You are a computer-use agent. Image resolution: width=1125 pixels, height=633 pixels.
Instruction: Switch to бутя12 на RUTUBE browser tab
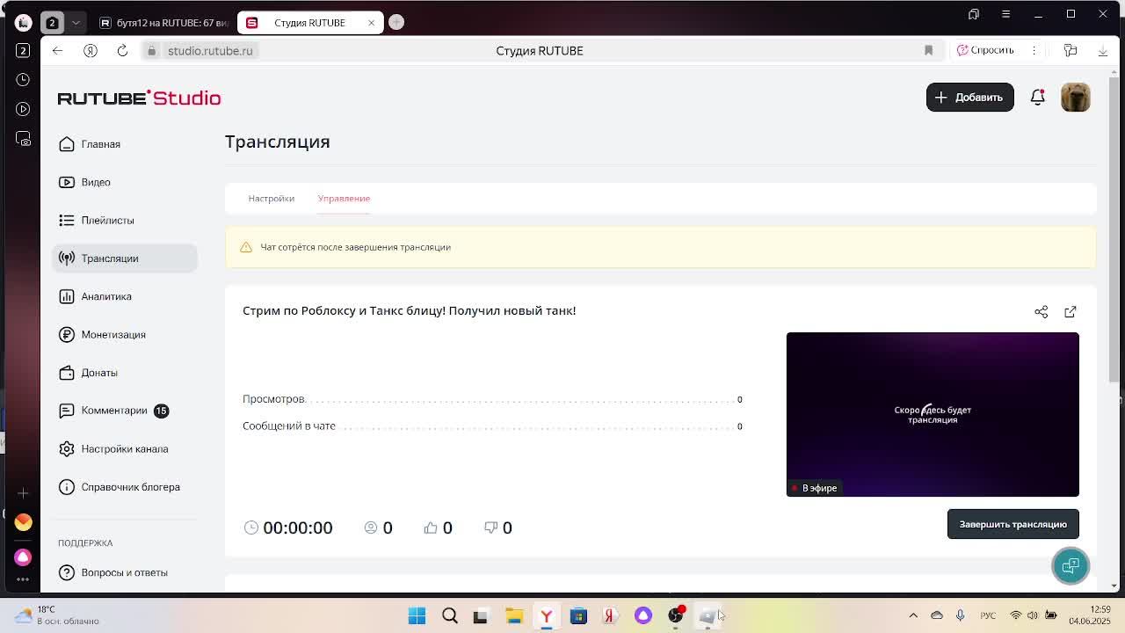click(x=163, y=23)
